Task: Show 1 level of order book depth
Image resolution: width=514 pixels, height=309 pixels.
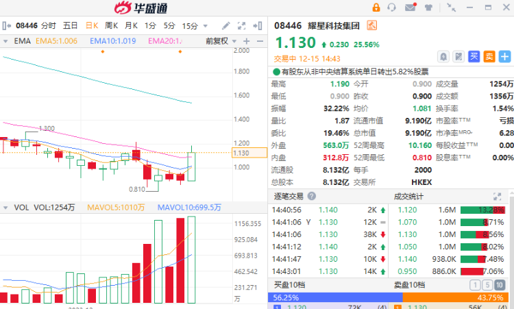Action: (x=475, y=285)
